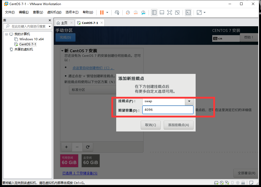Pause the virtual machine via toolbar
The image size is (261, 187).
click(x=102, y=12)
